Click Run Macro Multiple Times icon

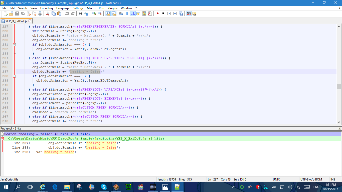[175, 13]
